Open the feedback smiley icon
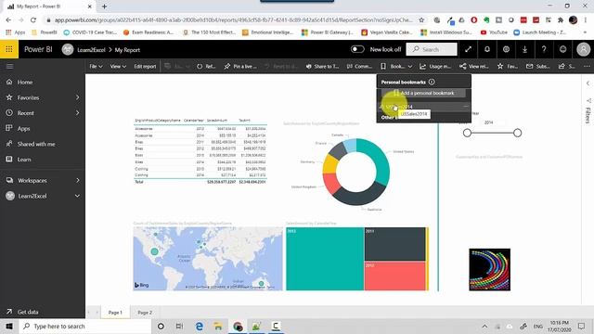594x334 pixels. click(x=563, y=49)
